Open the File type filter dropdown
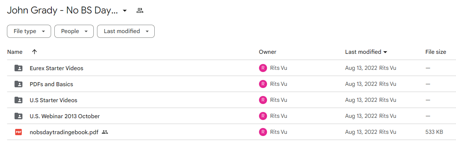The image size is (456, 152). pos(29,31)
